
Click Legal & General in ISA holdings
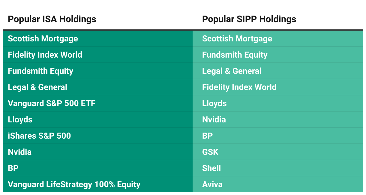(37, 87)
